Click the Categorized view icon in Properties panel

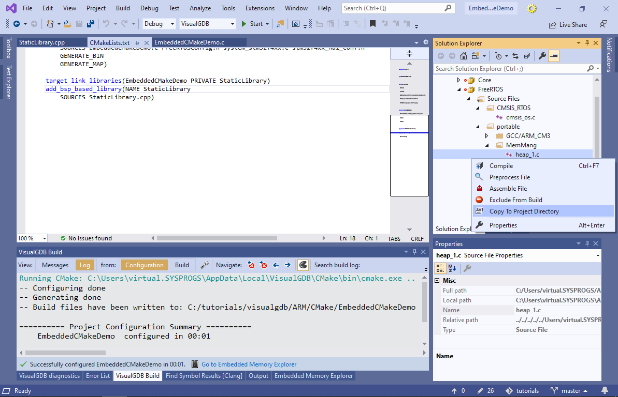tap(440, 268)
